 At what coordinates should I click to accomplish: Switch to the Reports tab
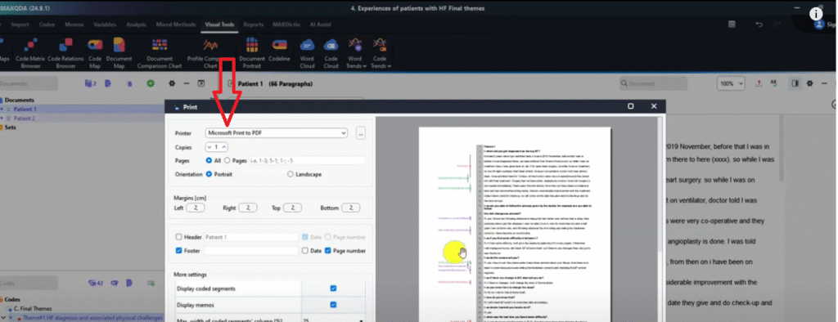(254, 25)
